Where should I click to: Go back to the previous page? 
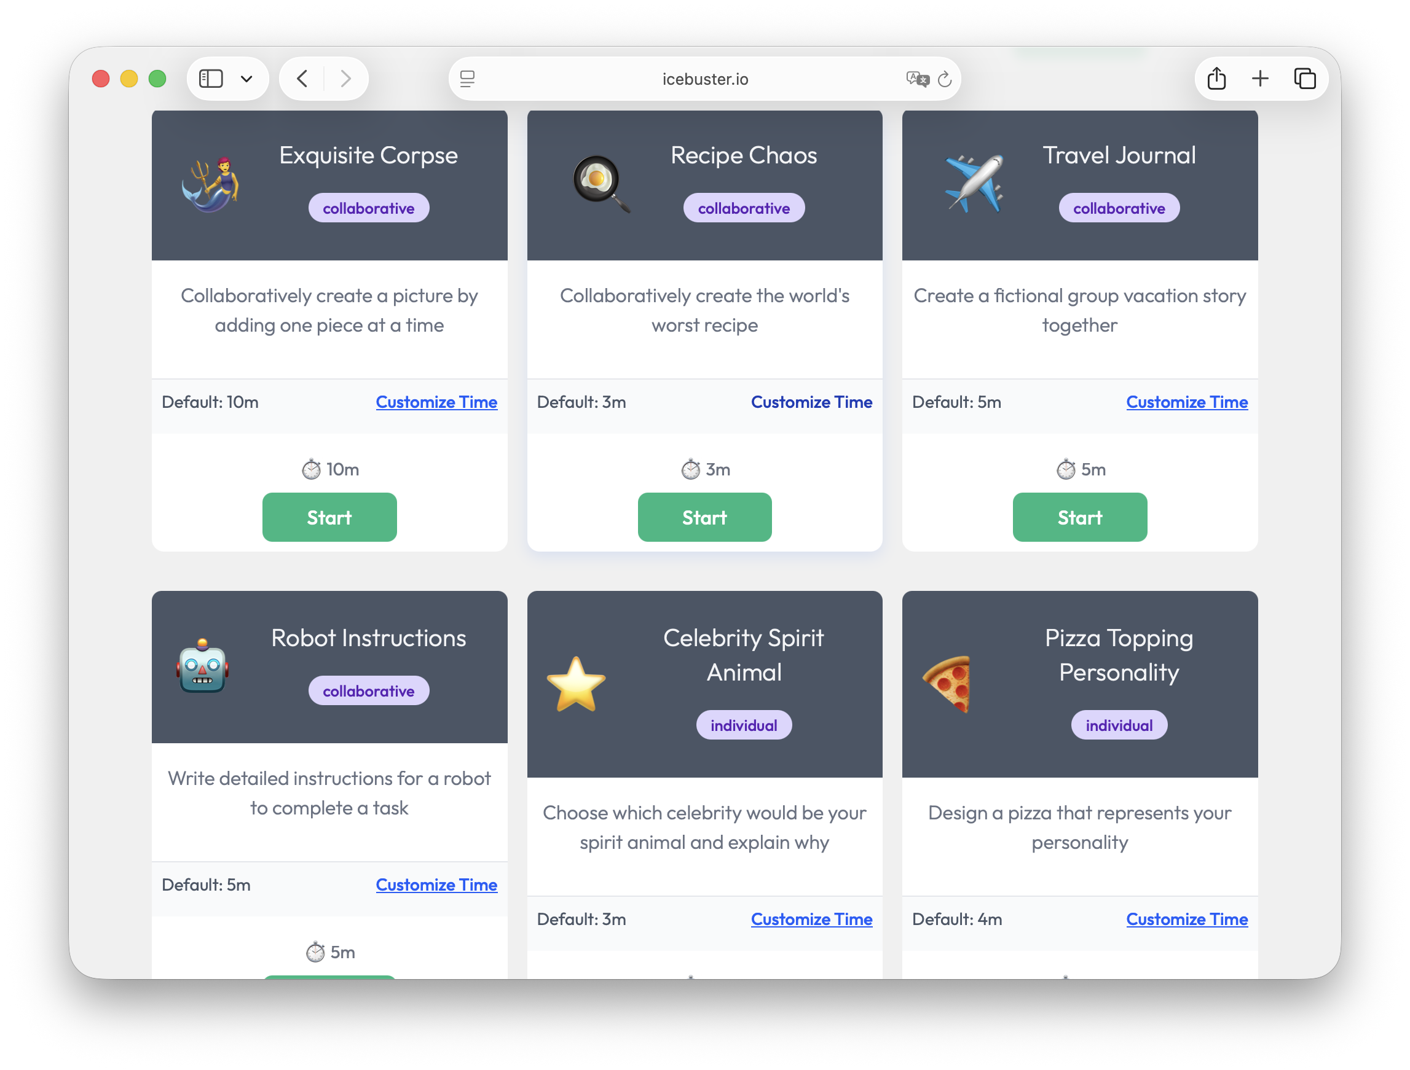point(302,79)
